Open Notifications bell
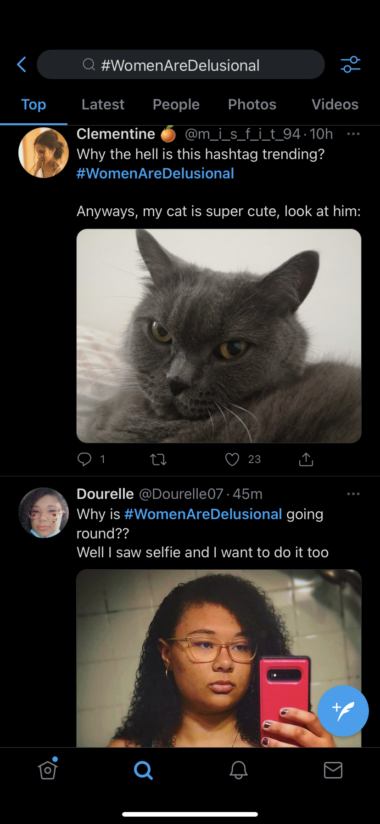Viewport: 380px width, 824px height. [239, 770]
